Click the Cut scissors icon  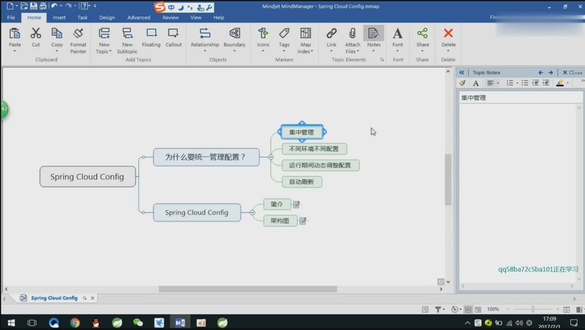point(36,33)
